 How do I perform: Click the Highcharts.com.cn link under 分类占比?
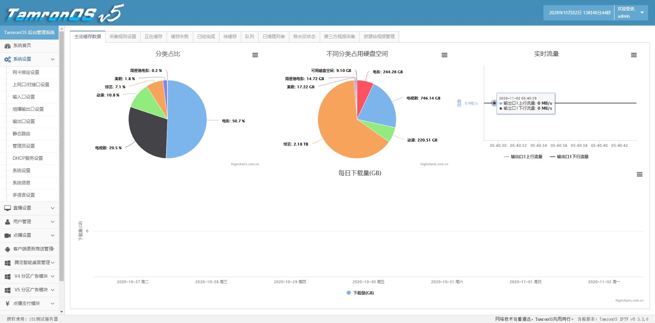pyautogui.click(x=245, y=164)
